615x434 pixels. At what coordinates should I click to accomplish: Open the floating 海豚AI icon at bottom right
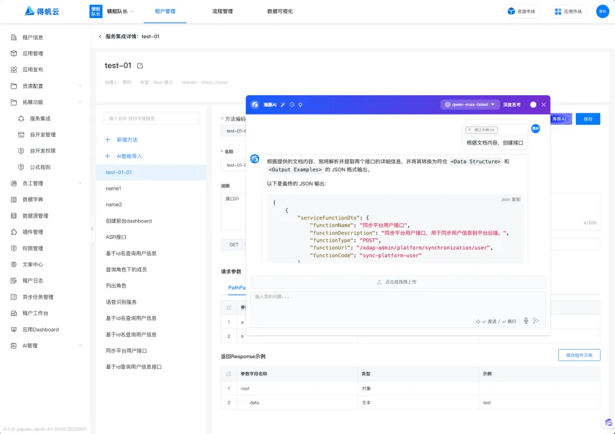[x=608, y=423]
